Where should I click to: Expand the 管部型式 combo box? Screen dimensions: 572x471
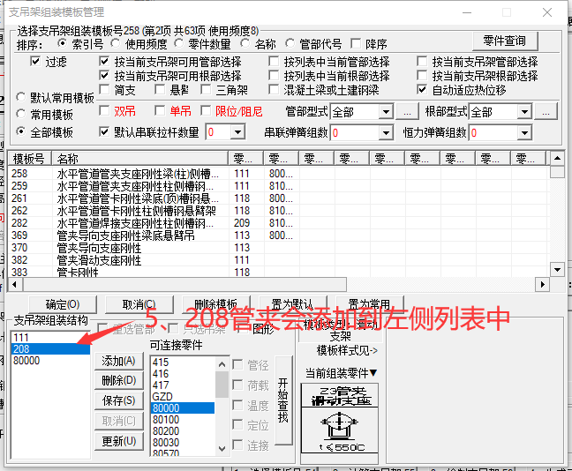(386, 112)
